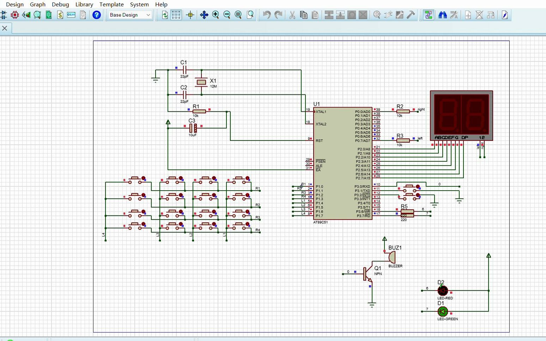Open the System menu
This screenshot has width=546, height=341.
coord(139,4)
